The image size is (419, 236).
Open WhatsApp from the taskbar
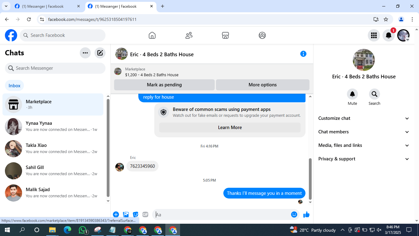pyautogui.click(x=83, y=230)
